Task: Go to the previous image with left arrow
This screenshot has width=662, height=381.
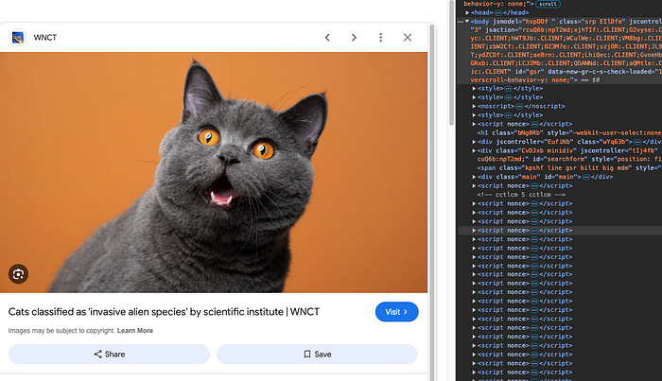Action: pyautogui.click(x=327, y=38)
